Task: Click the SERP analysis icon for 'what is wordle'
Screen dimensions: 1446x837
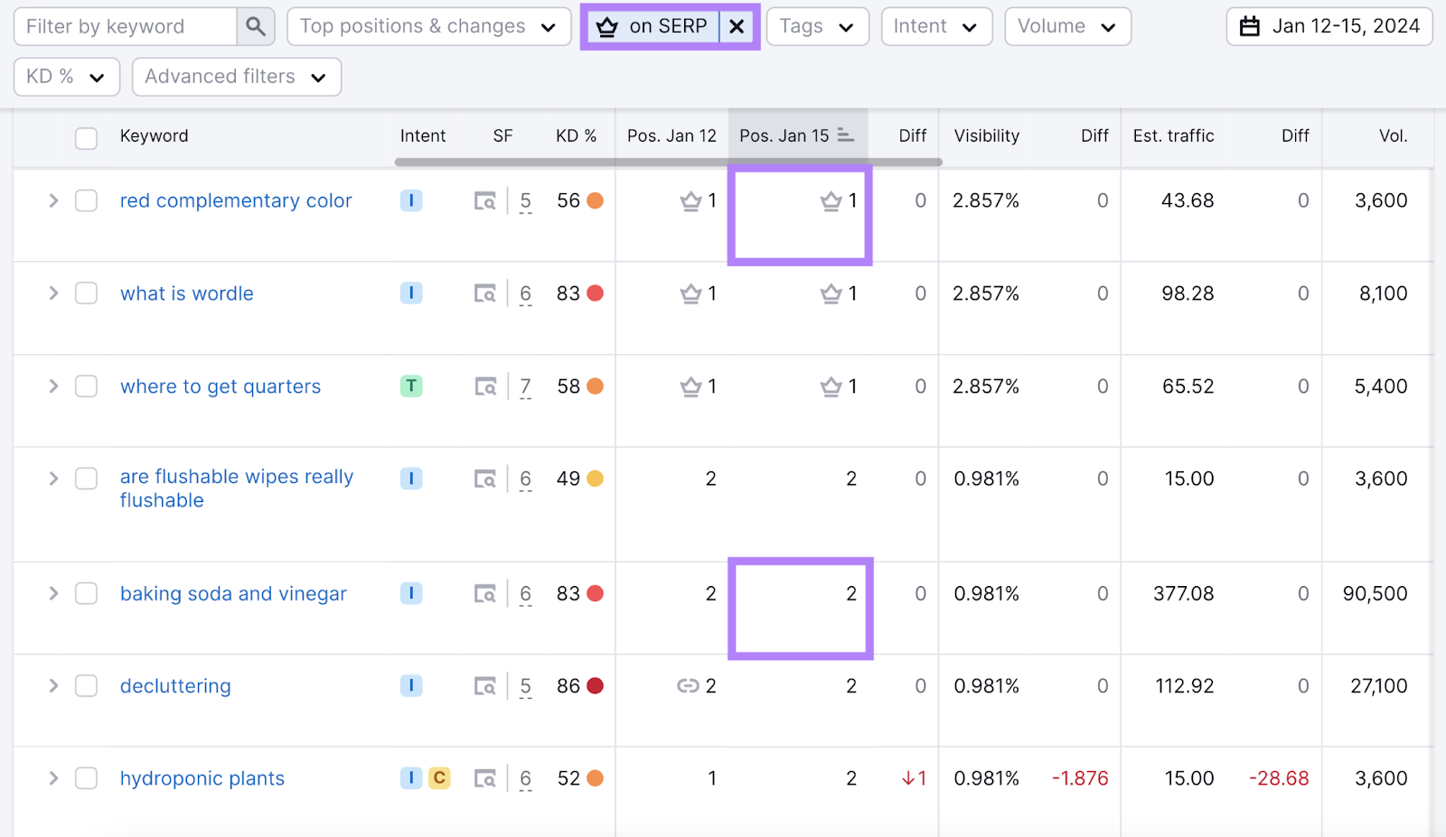Action: (486, 293)
